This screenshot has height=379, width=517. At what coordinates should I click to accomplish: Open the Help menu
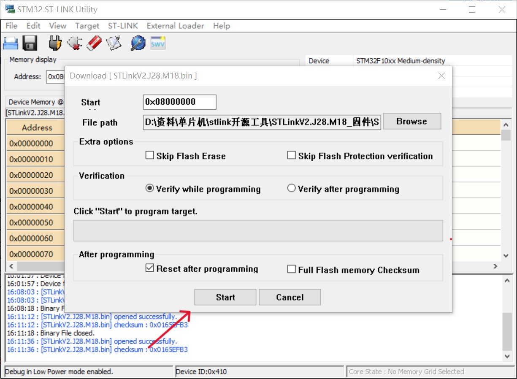(222, 26)
